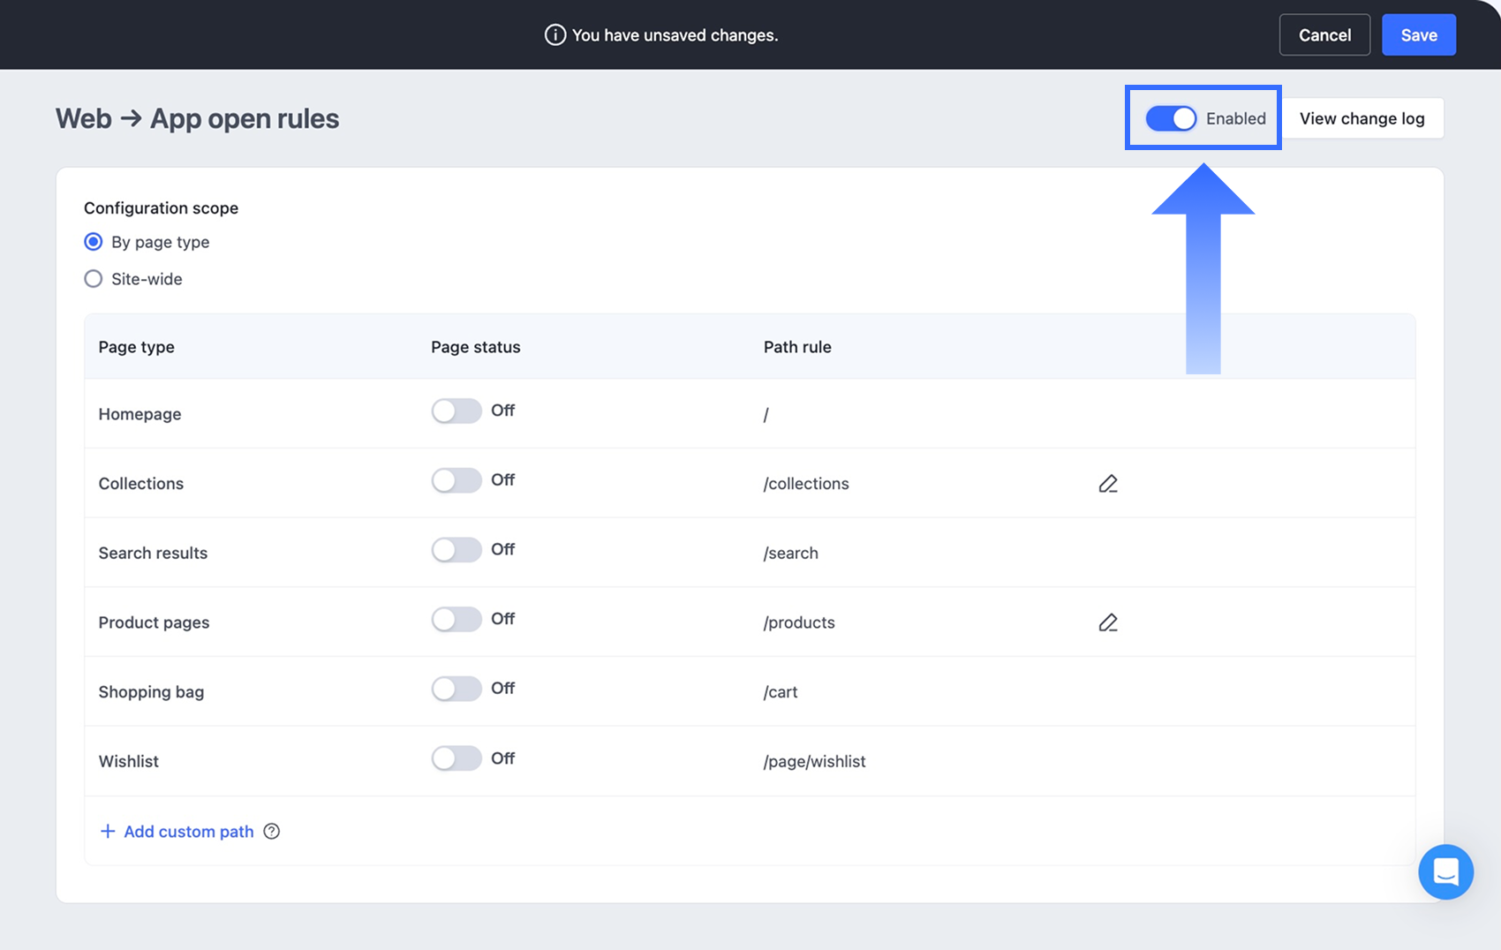This screenshot has height=950, width=1501.
Task: Click the Path rule column header
Action: pos(797,347)
